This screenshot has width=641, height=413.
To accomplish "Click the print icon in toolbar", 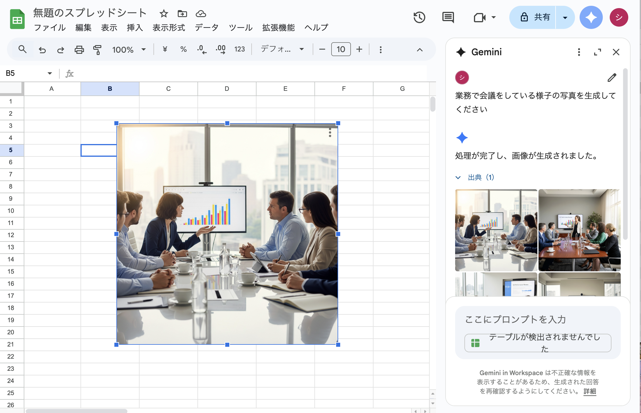I will (x=79, y=50).
